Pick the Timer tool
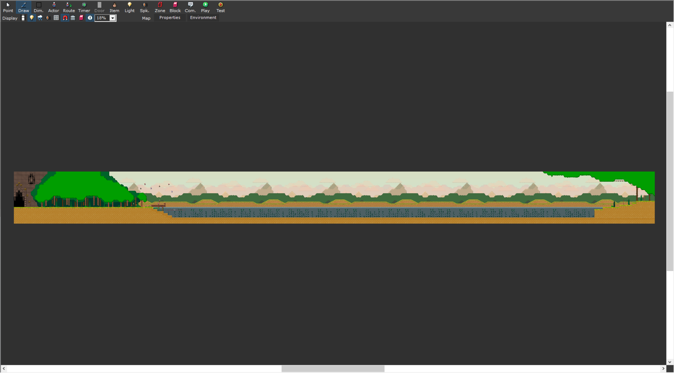Image resolution: width=674 pixels, height=373 pixels. click(x=84, y=7)
